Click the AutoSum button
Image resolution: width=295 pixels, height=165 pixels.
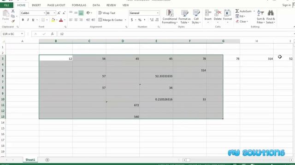coord(243,11)
